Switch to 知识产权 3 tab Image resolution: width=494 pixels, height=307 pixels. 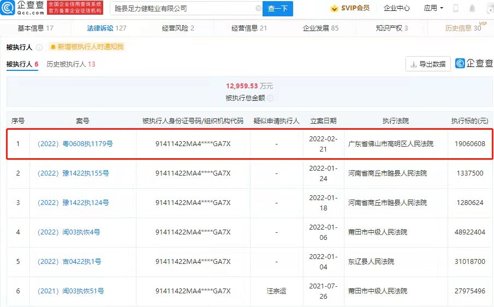[x=391, y=28]
